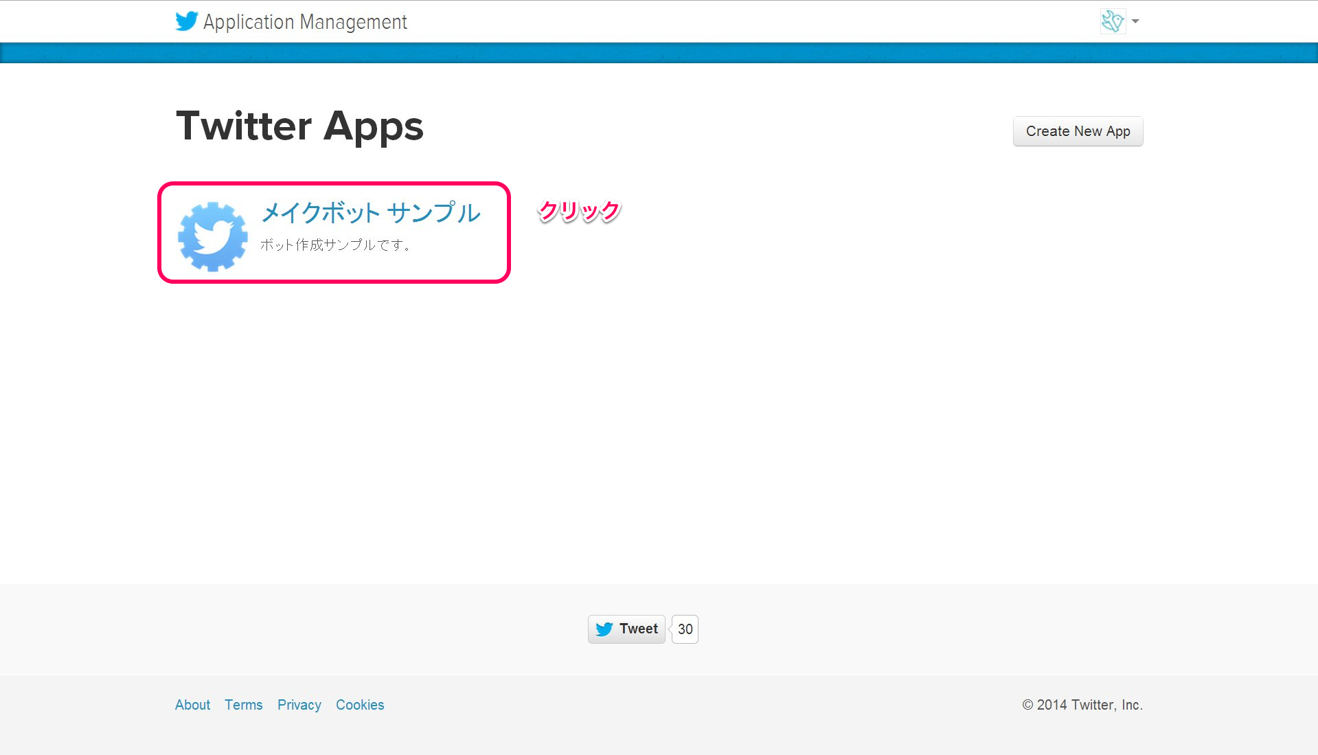Click the ボット作成サンプルです。 description text
This screenshot has width=1318, height=755.
point(336,245)
